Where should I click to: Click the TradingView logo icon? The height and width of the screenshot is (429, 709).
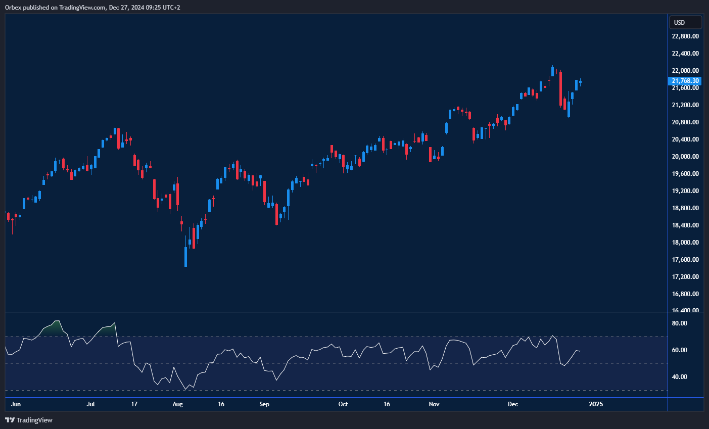[9, 420]
